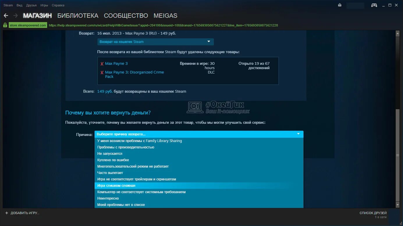Viewport: 403px width, 226px height.
Task: Click the Времени в игре: 30 hours text
Action: click(197, 66)
